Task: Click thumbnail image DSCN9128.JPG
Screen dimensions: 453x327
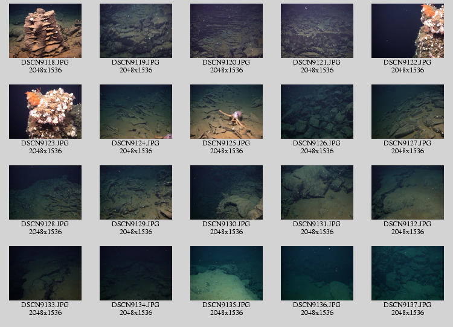Action: coord(45,192)
